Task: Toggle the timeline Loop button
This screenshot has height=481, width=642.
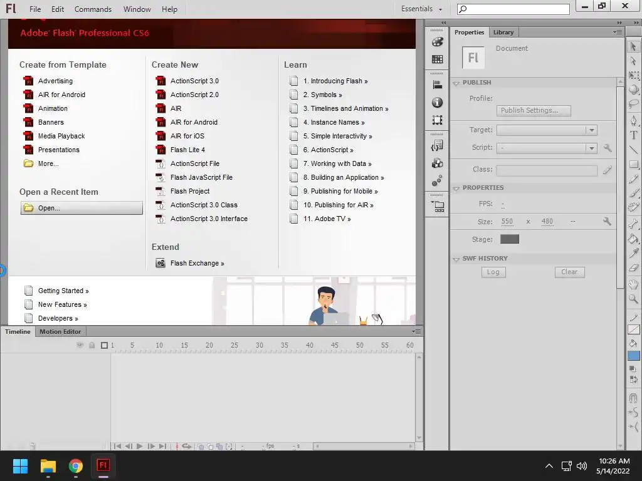Action: point(187,446)
